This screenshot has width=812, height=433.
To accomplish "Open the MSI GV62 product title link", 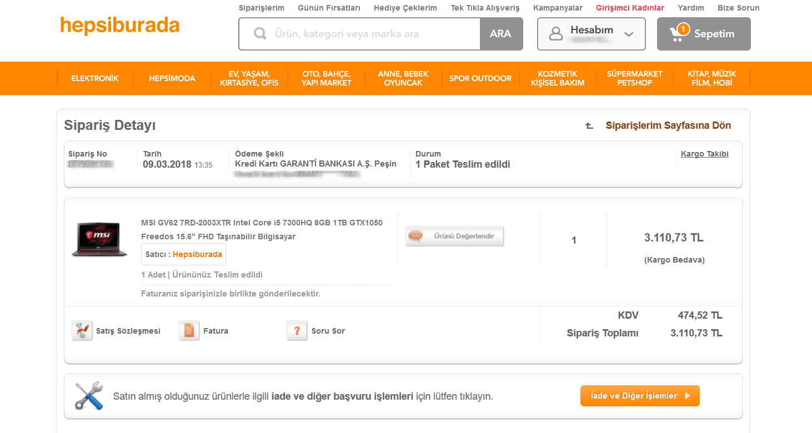I will click(x=262, y=229).
